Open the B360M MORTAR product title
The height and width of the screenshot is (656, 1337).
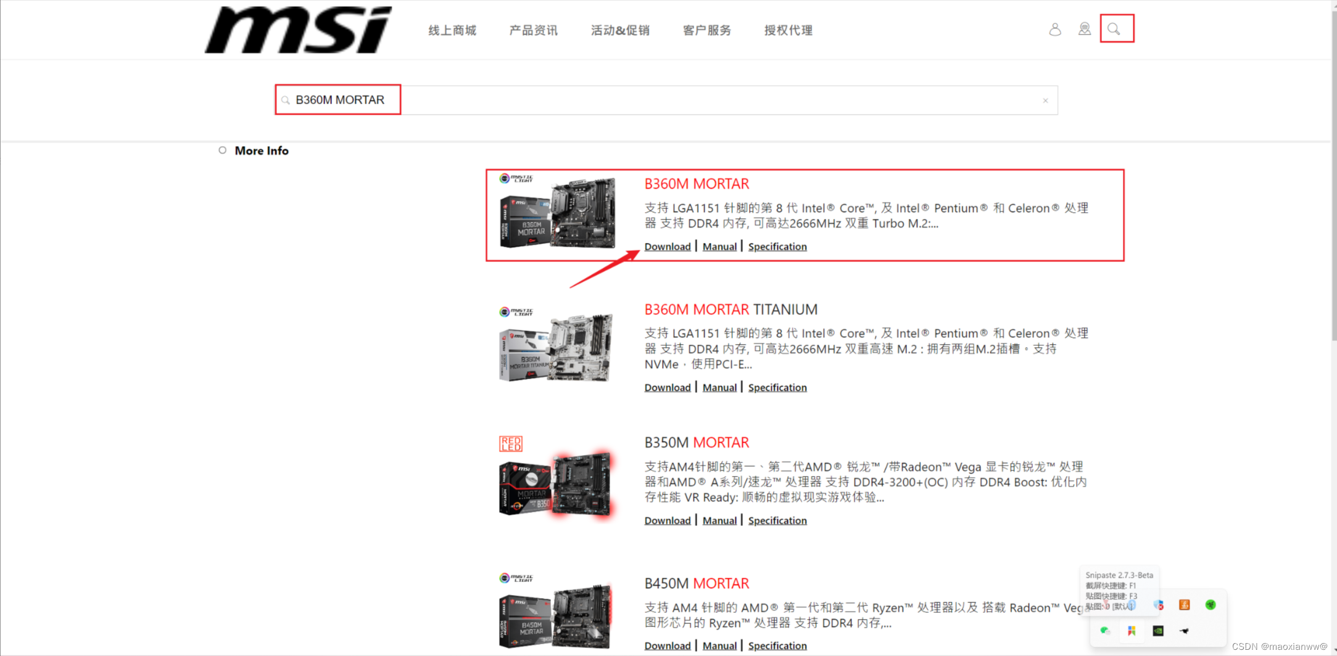697,184
